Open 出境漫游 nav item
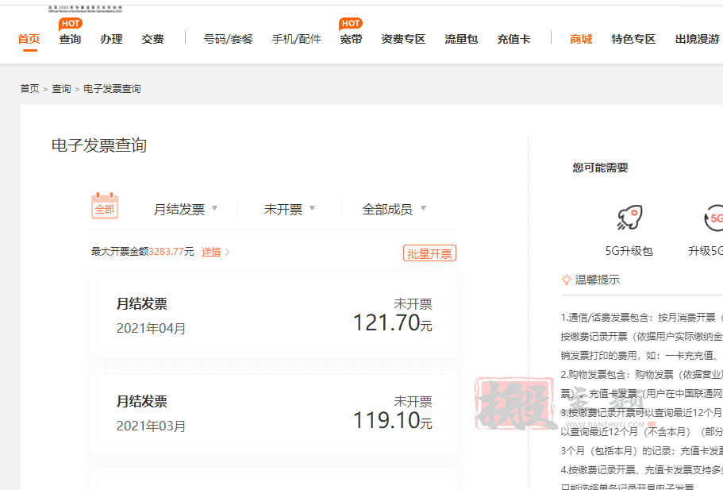The image size is (723, 490). click(x=698, y=39)
